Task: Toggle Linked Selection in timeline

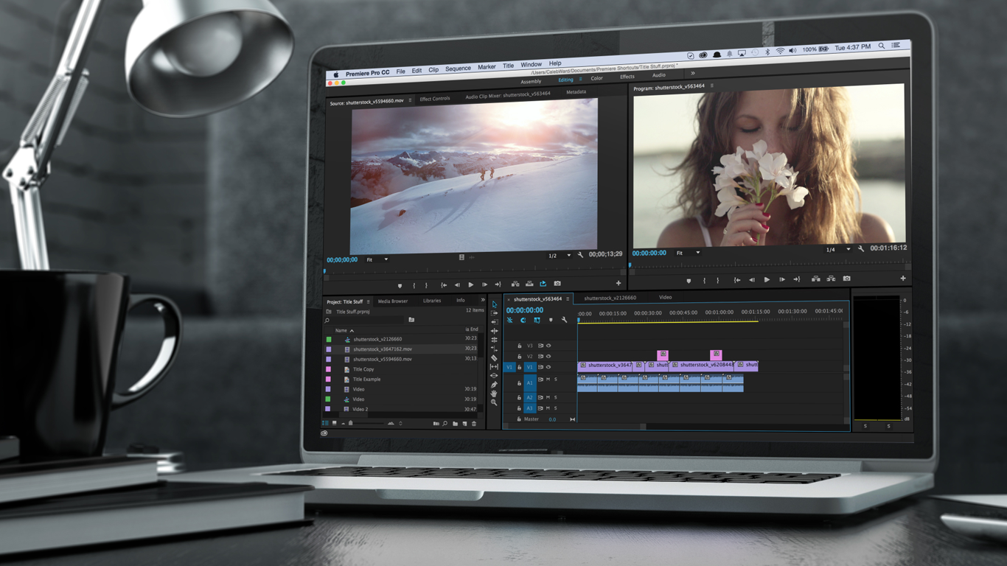Action: (537, 321)
